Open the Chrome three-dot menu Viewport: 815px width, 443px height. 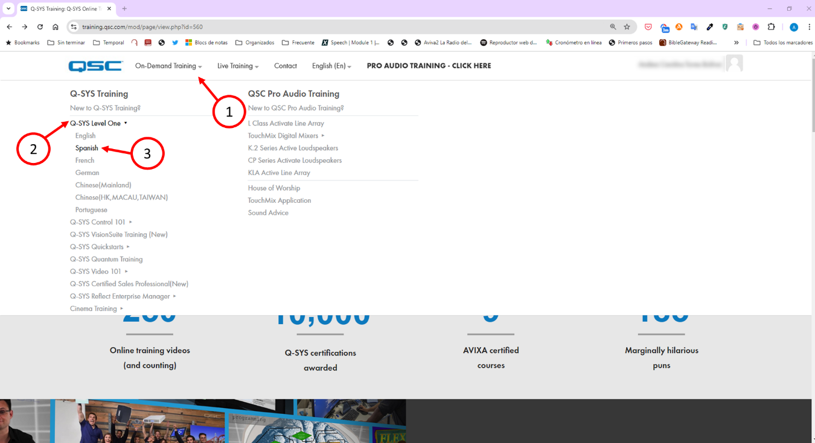point(809,27)
